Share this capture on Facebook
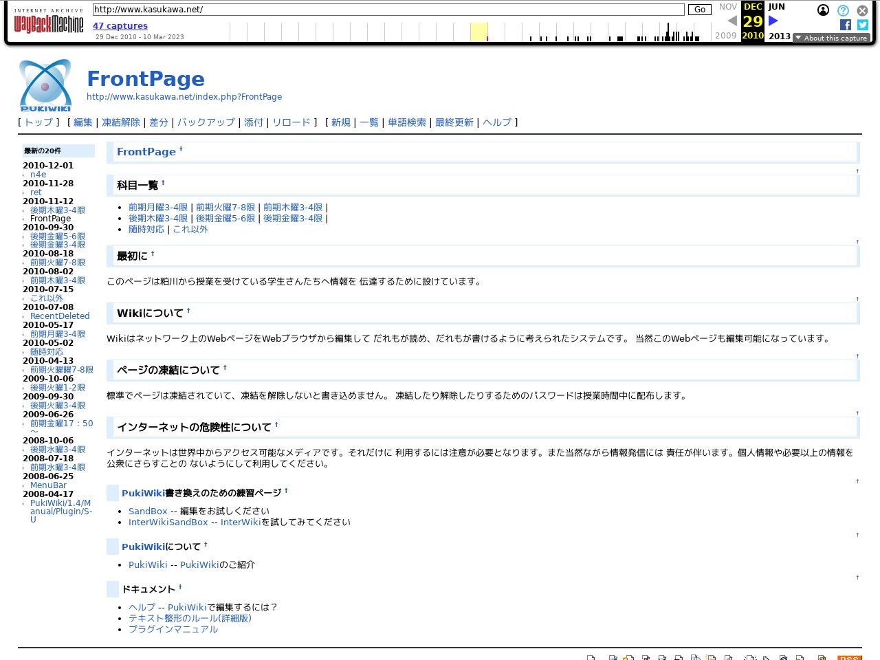Viewport: 880px width, 660px height. click(x=846, y=25)
